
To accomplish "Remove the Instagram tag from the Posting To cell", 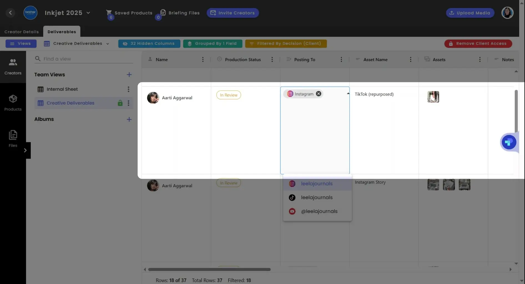I will coord(318,94).
